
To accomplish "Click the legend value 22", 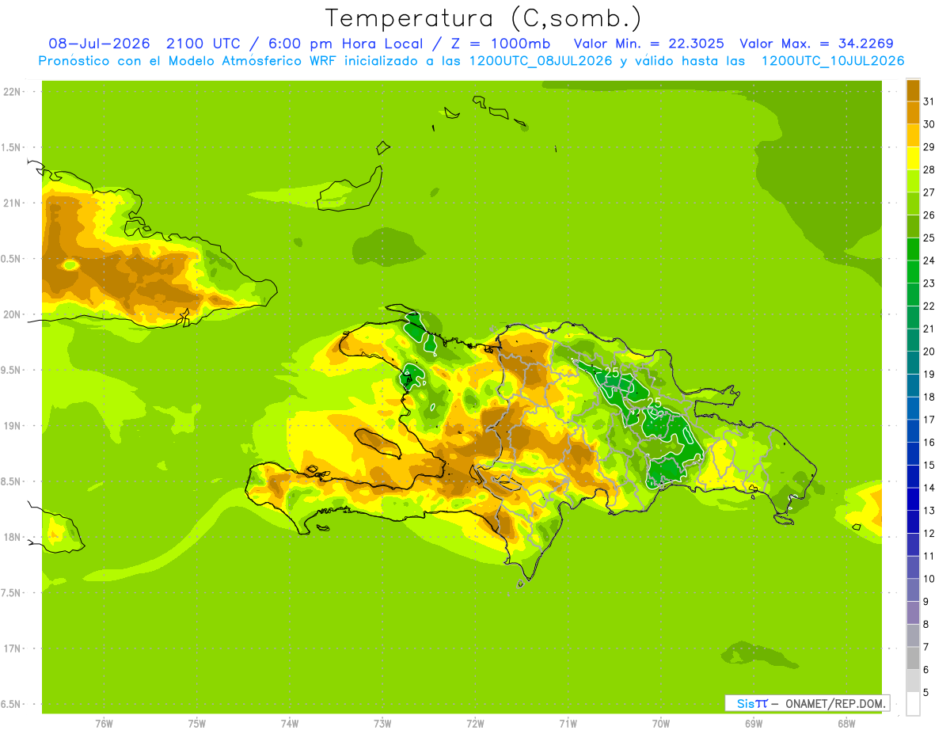I will [x=929, y=306].
